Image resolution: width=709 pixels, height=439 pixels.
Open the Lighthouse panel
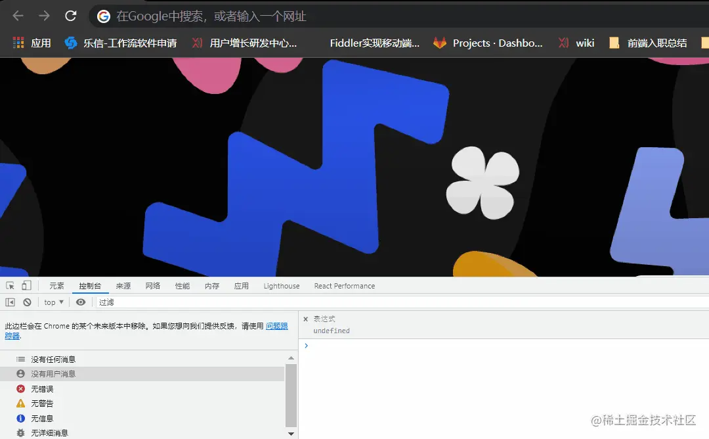click(281, 285)
